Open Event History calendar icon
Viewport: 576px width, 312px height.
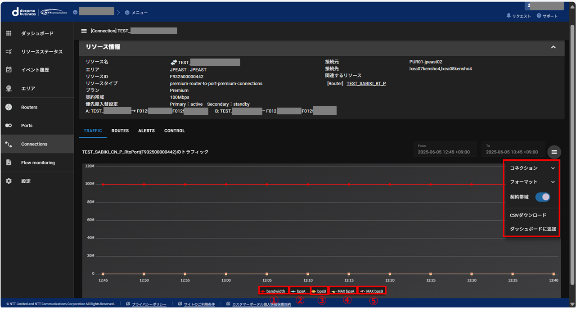tap(9, 70)
